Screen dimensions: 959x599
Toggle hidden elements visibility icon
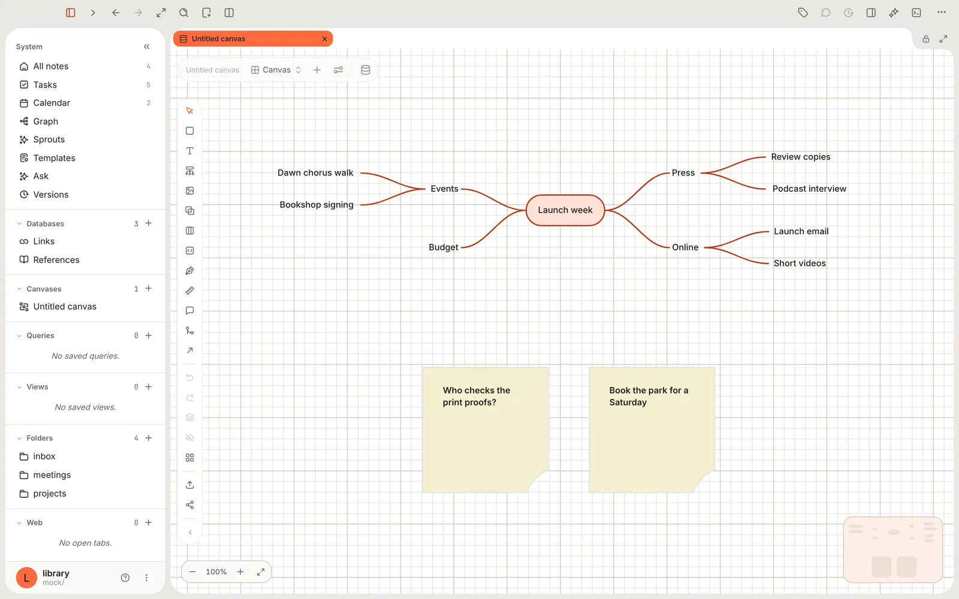tap(190, 438)
